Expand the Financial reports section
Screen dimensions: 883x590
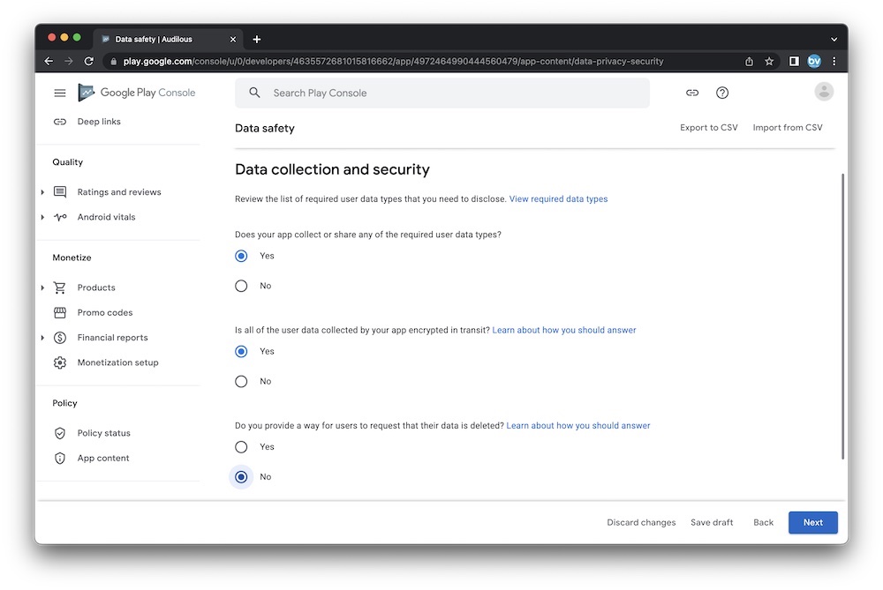[42, 338]
